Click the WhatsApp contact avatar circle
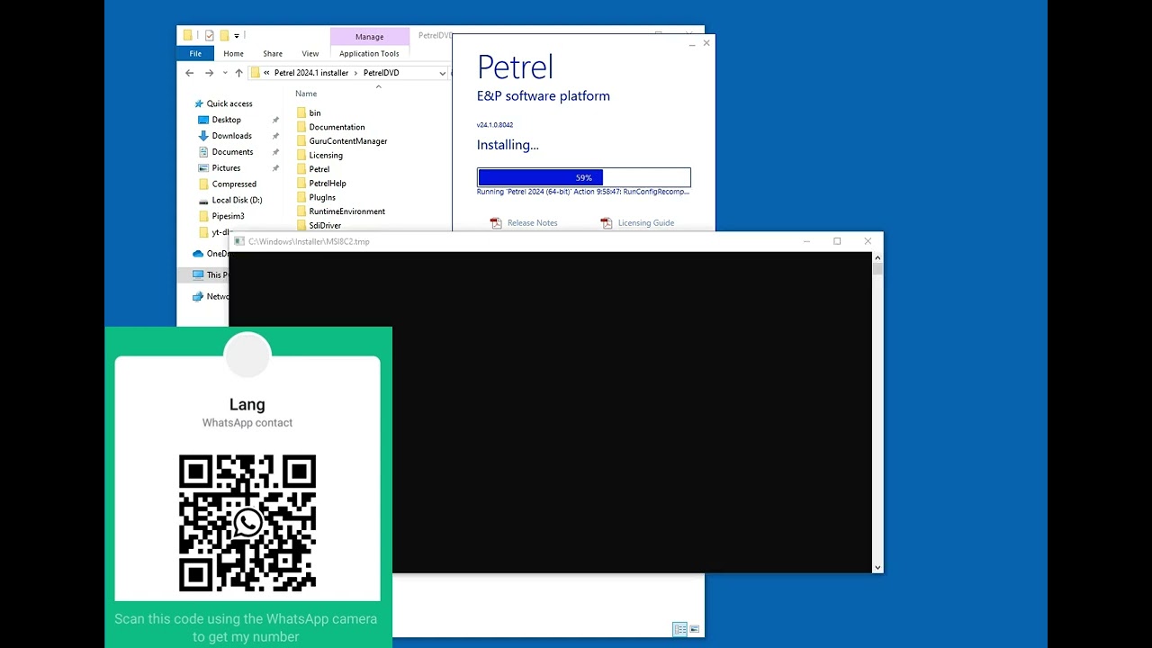The image size is (1152, 648). tap(247, 354)
